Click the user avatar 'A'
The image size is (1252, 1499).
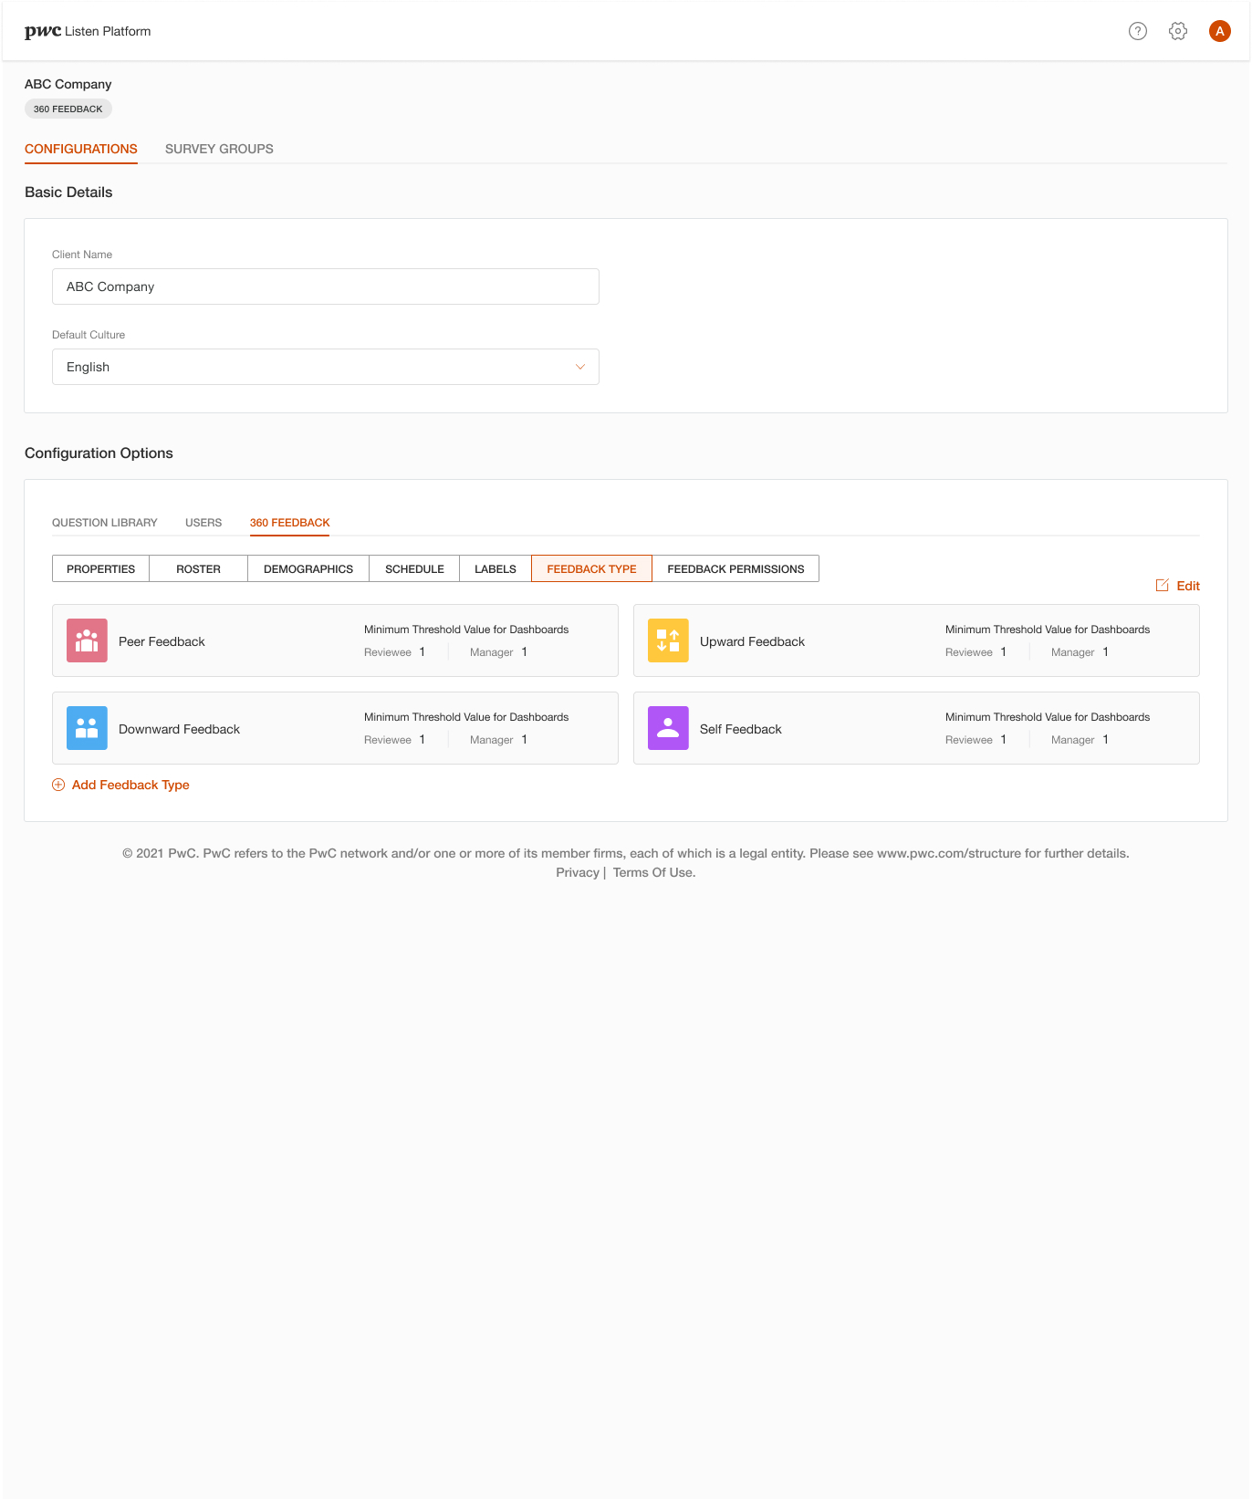(1219, 31)
